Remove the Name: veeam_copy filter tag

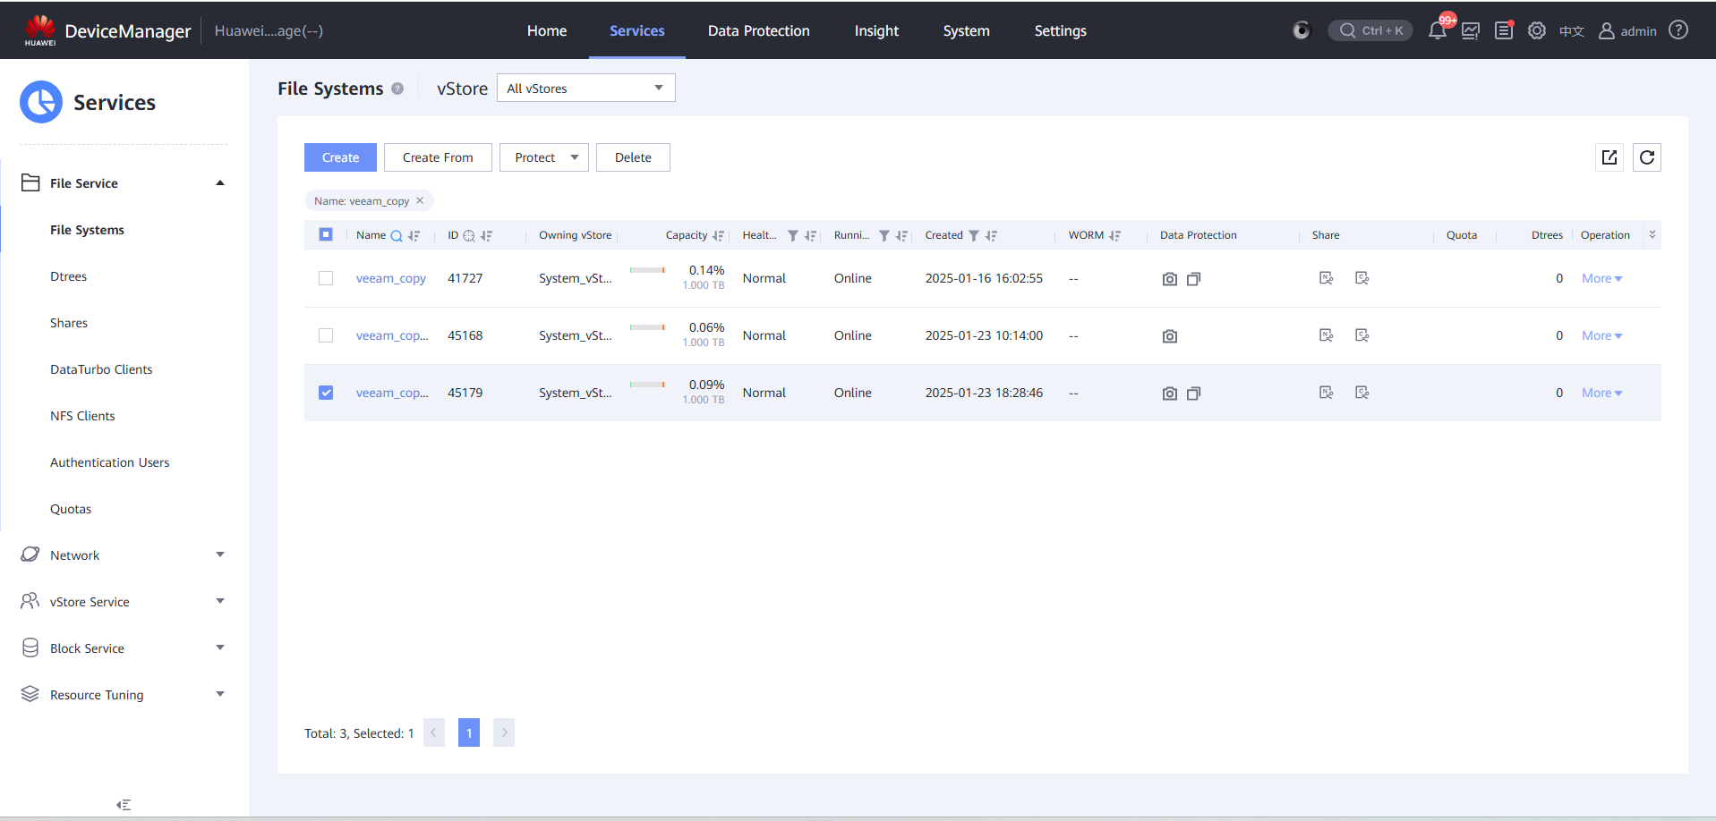pyautogui.click(x=420, y=200)
